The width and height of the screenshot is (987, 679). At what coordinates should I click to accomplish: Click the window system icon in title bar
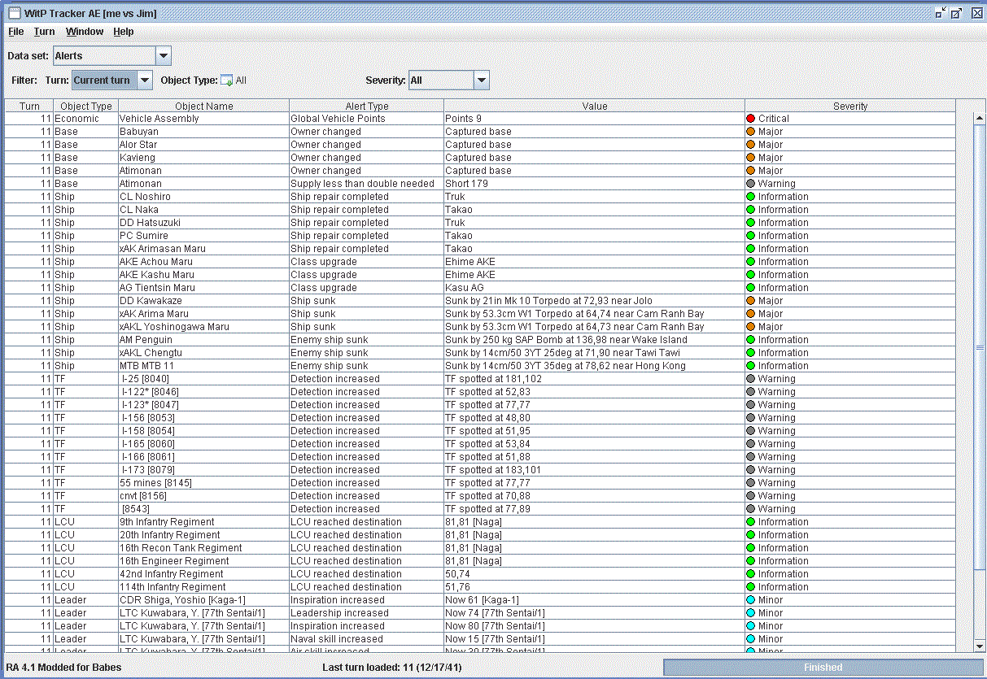[14, 13]
